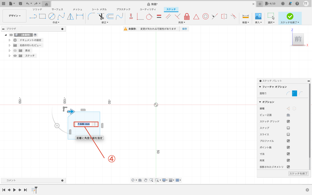This screenshot has width=312, height=195.
Task: Open the デザイン workspace dropdown
Action: click(15, 16)
